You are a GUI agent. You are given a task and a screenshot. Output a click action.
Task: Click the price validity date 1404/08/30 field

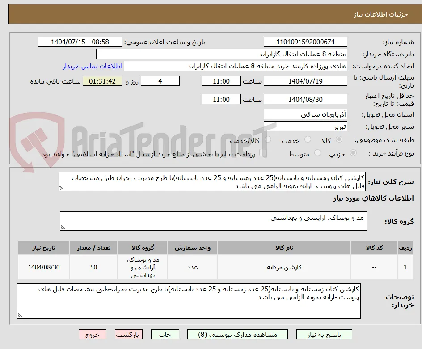tap(305, 99)
